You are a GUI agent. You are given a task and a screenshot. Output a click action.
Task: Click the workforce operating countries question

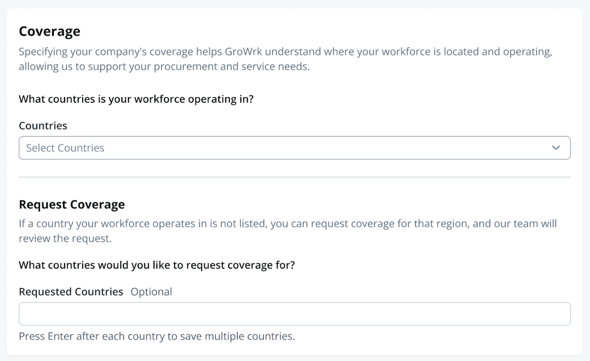pos(136,99)
